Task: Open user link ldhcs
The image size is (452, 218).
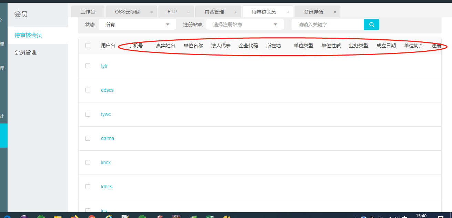Action: coord(106,187)
